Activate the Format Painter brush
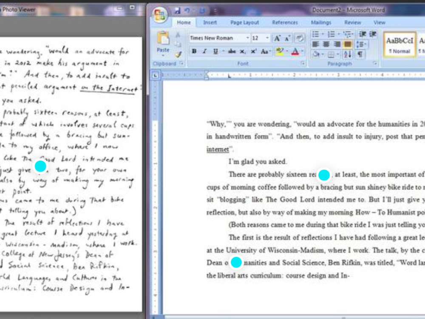This screenshot has width=425, height=319. coord(178,54)
